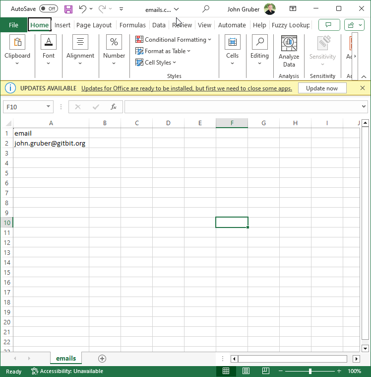The image size is (371, 377).
Task: Add a new sheet with the plus icon
Action: (x=102, y=359)
